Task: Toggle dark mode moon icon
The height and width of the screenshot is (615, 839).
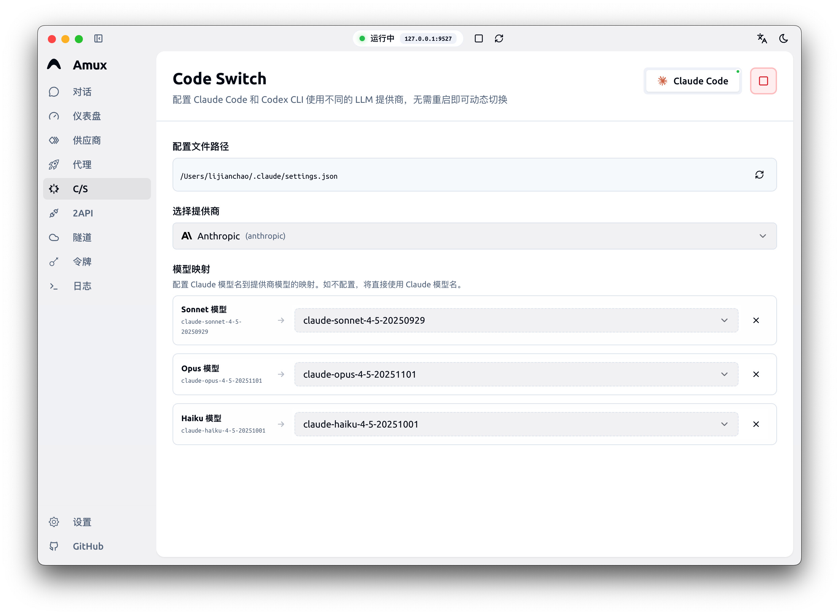Action: click(783, 39)
